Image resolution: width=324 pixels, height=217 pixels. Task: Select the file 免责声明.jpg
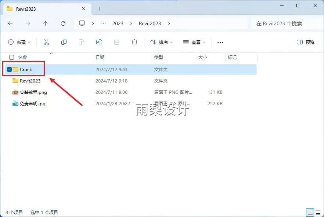point(32,103)
